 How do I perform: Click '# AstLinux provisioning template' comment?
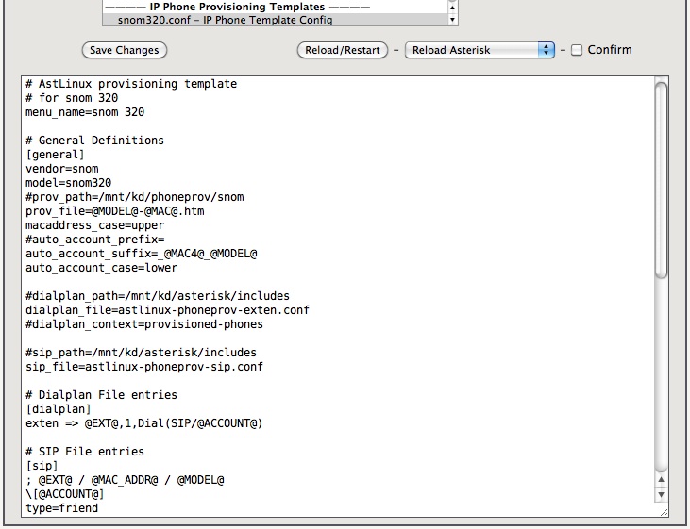131,84
